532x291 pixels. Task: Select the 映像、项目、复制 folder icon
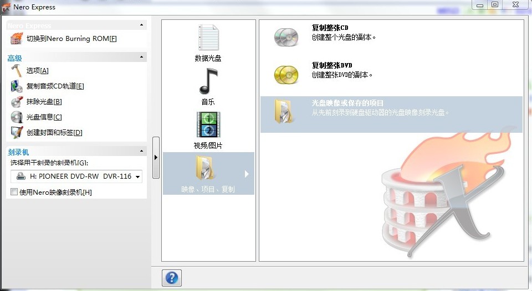pos(204,167)
